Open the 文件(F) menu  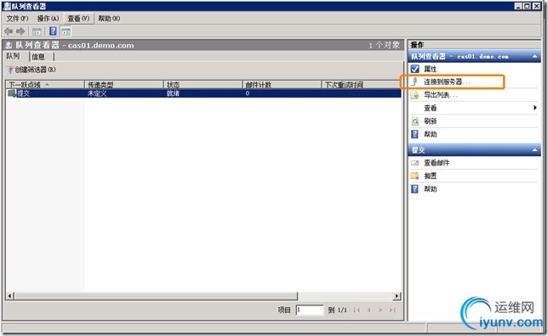point(17,19)
